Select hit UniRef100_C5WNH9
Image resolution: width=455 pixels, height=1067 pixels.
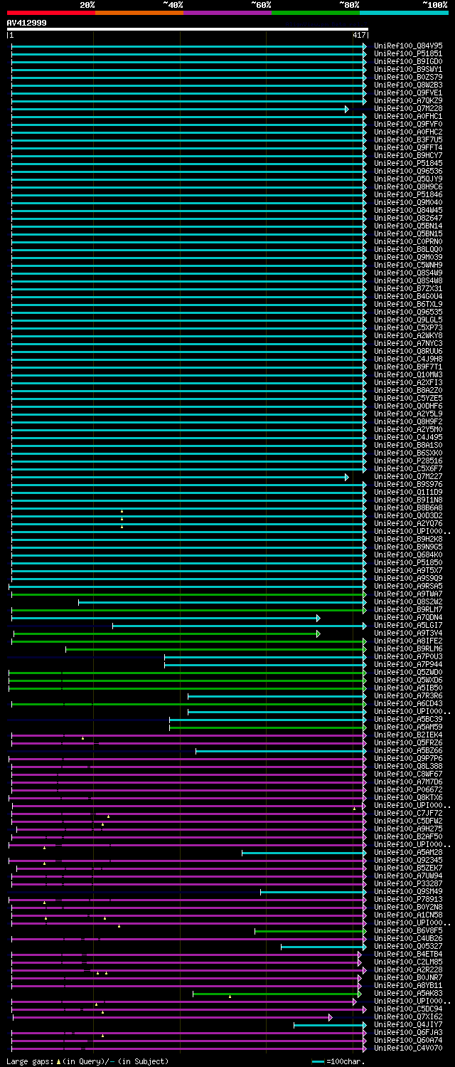(x=407, y=265)
